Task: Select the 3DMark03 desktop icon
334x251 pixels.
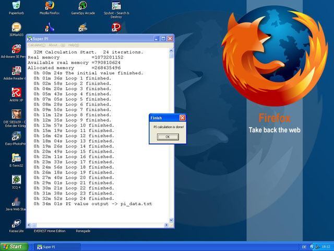Action: (16, 29)
